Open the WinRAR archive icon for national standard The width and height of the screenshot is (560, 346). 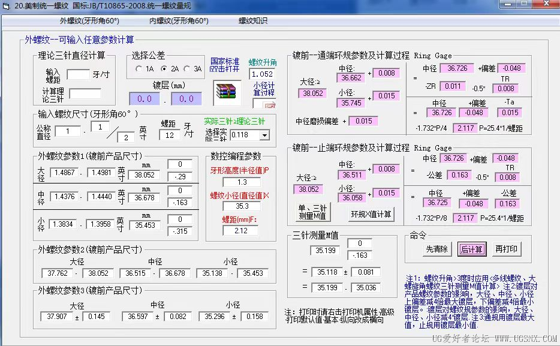[227, 92]
